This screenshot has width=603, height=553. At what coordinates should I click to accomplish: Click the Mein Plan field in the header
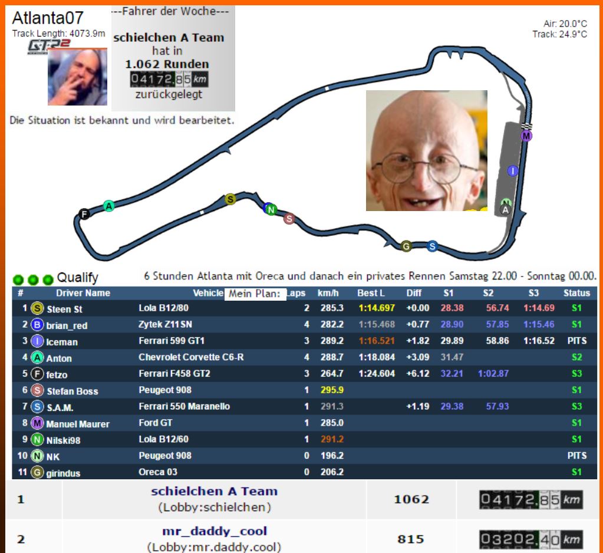click(x=255, y=294)
